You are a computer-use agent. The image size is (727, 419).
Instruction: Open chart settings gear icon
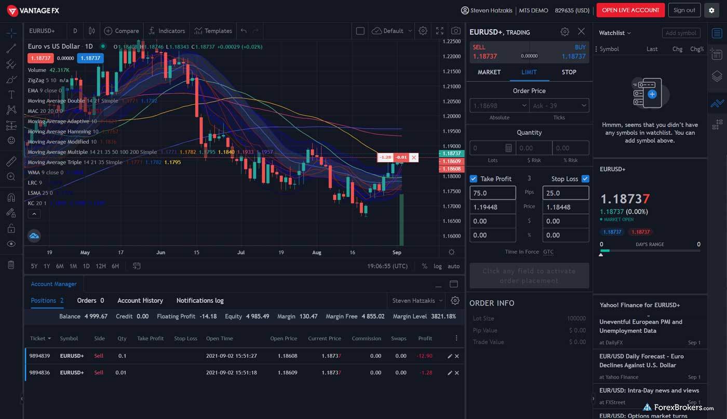[423, 31]
